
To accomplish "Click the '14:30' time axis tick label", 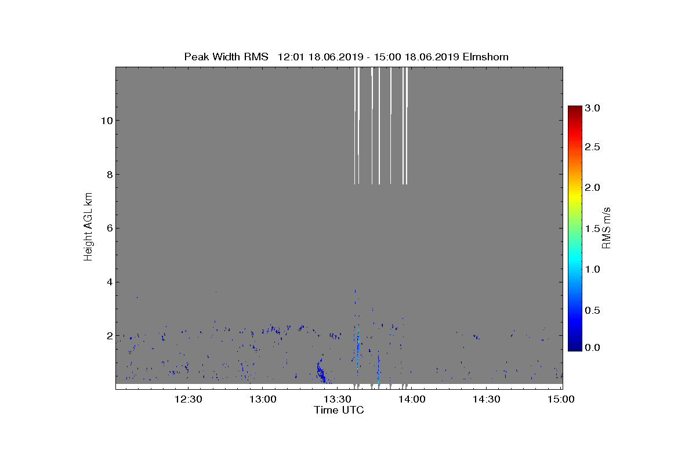I will point(487,399).
